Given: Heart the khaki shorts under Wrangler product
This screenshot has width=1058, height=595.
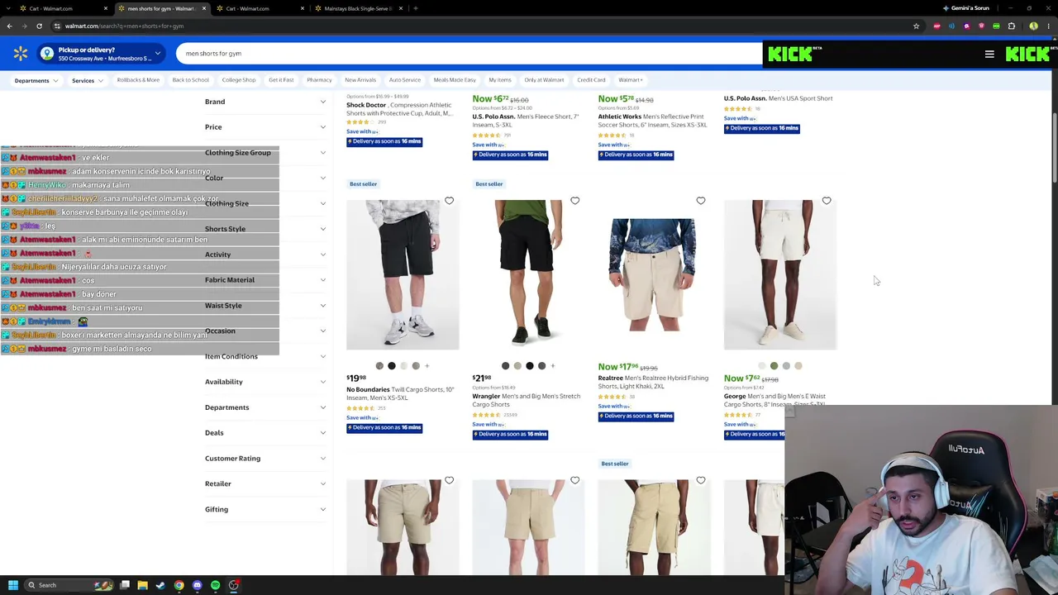Looking at the screenshot, I should click(574, 480).
